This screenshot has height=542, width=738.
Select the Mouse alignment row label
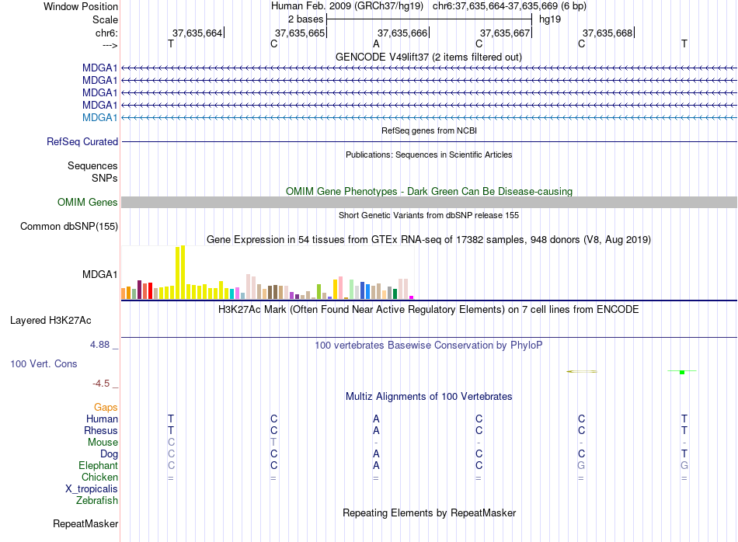click(x=103, y=443)
